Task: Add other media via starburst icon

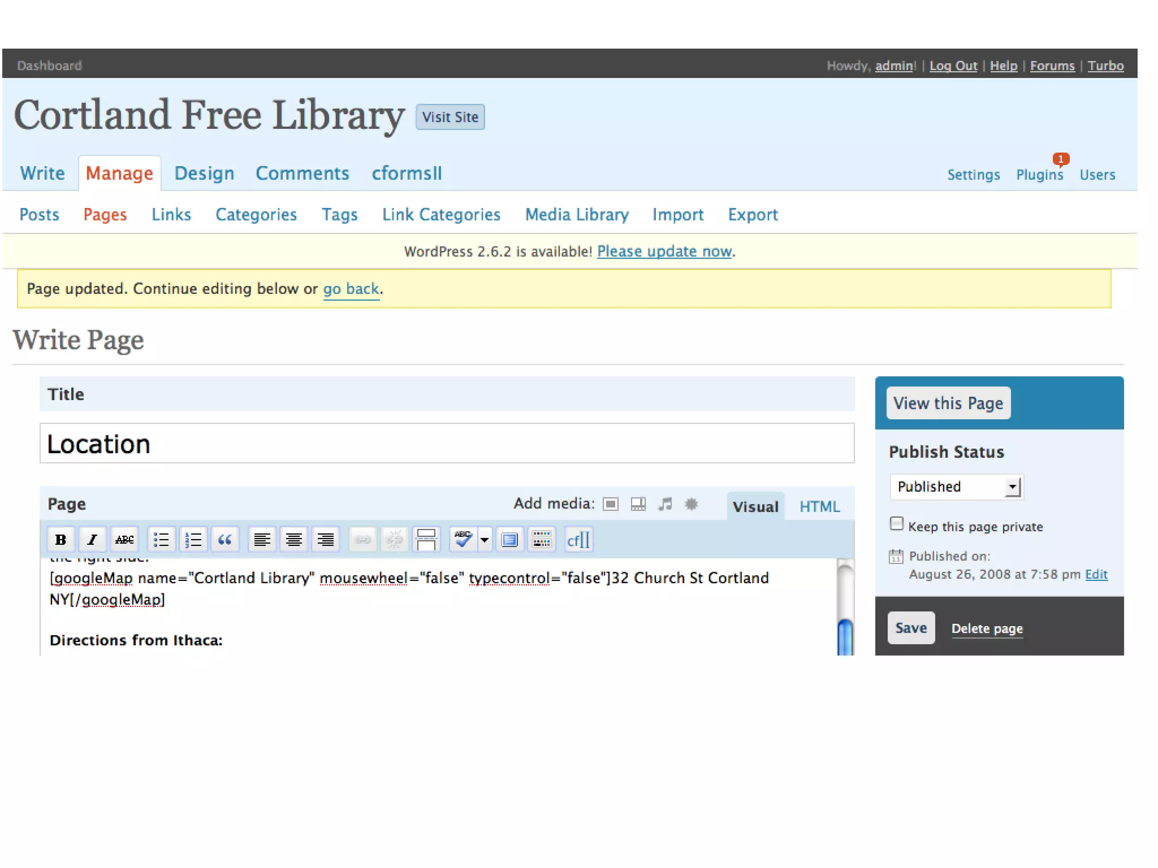Action: point(691,504)
